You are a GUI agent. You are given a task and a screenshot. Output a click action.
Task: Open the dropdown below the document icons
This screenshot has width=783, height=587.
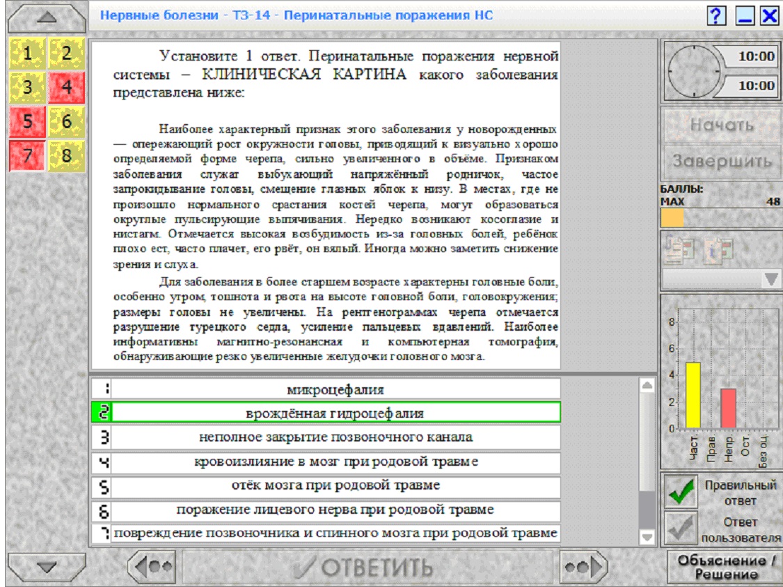tap(722, 279)
